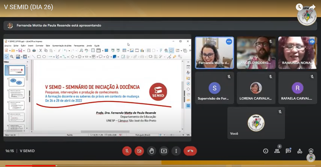Select Raimunda Nona participant tile
The height and width of the screenshot is (167, 321).
click(298, 53)
